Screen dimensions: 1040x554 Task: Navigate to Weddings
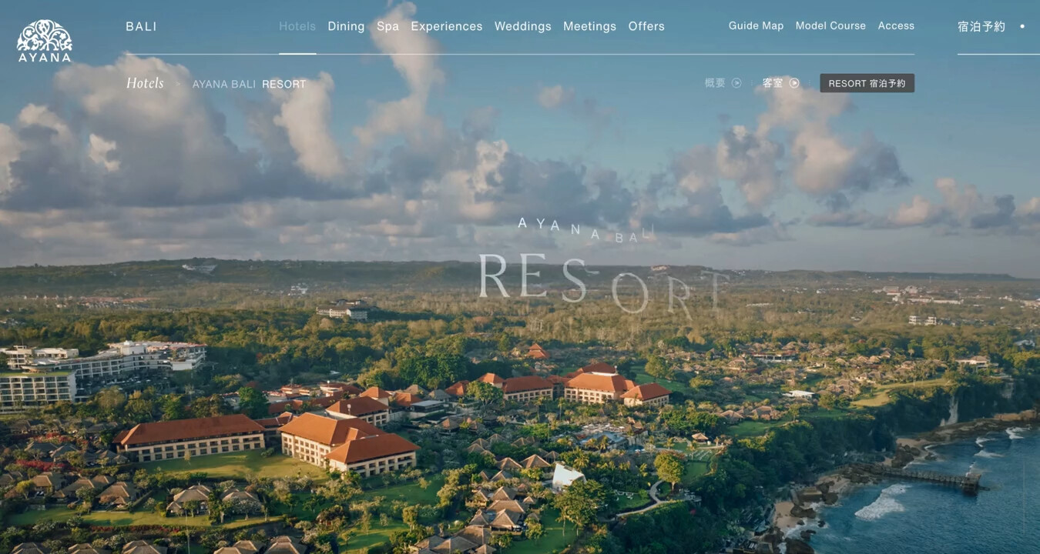[522, 26]
